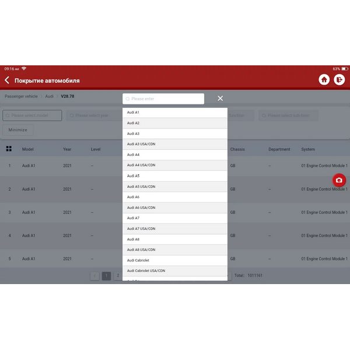350x350 pixels.
Task: Click the 'Passenger vehicle' breadcrumb
Action: 21,96
